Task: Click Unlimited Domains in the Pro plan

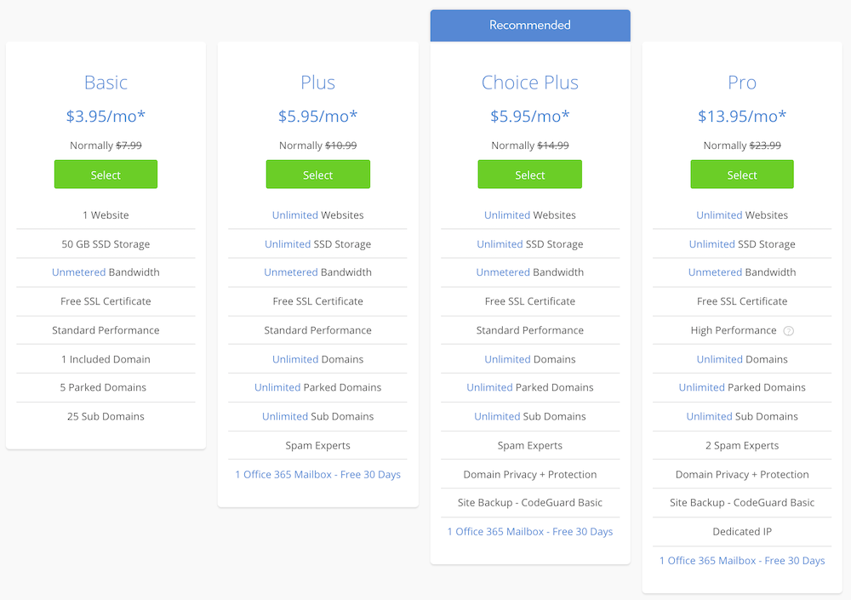Action: point(742,359)
